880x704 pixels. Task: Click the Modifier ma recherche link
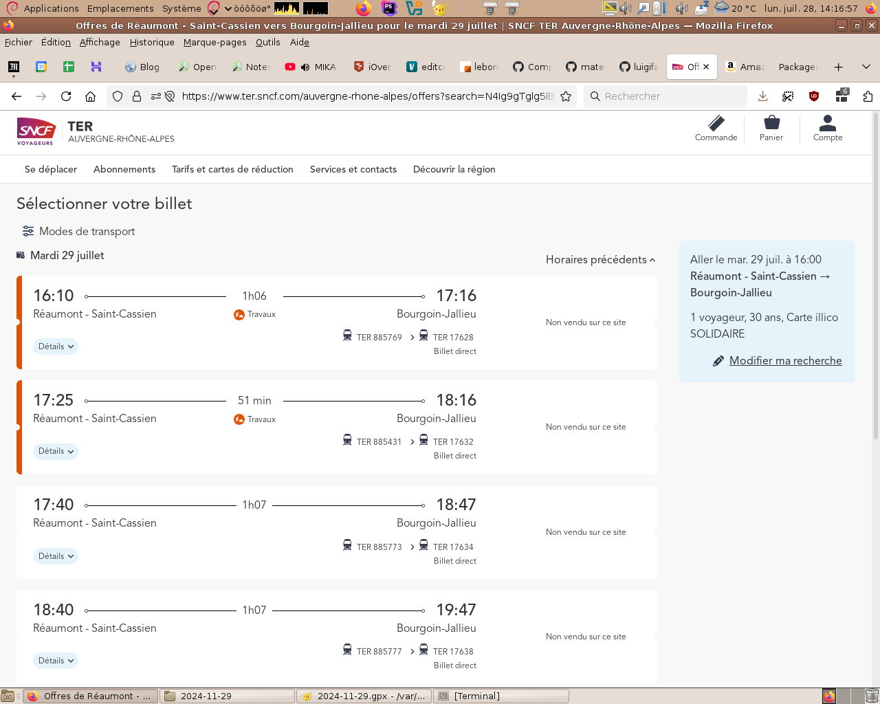(x=785, y=361)
